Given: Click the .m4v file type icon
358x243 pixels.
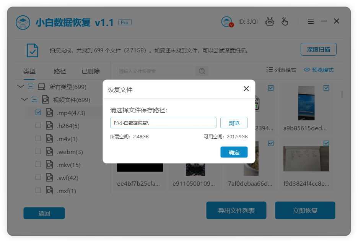Looking at the screenshot, I should click(49, 139).
